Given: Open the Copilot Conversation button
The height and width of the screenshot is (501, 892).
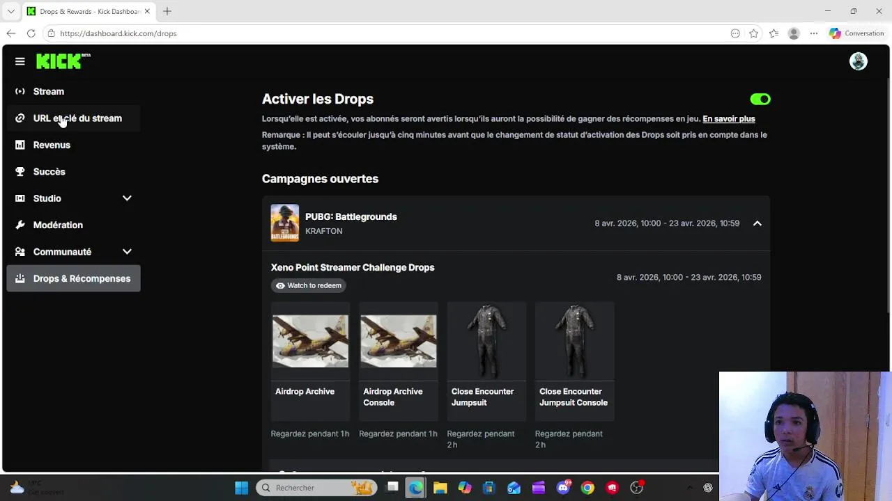Looking at the screenshot, I should [856, 33].
